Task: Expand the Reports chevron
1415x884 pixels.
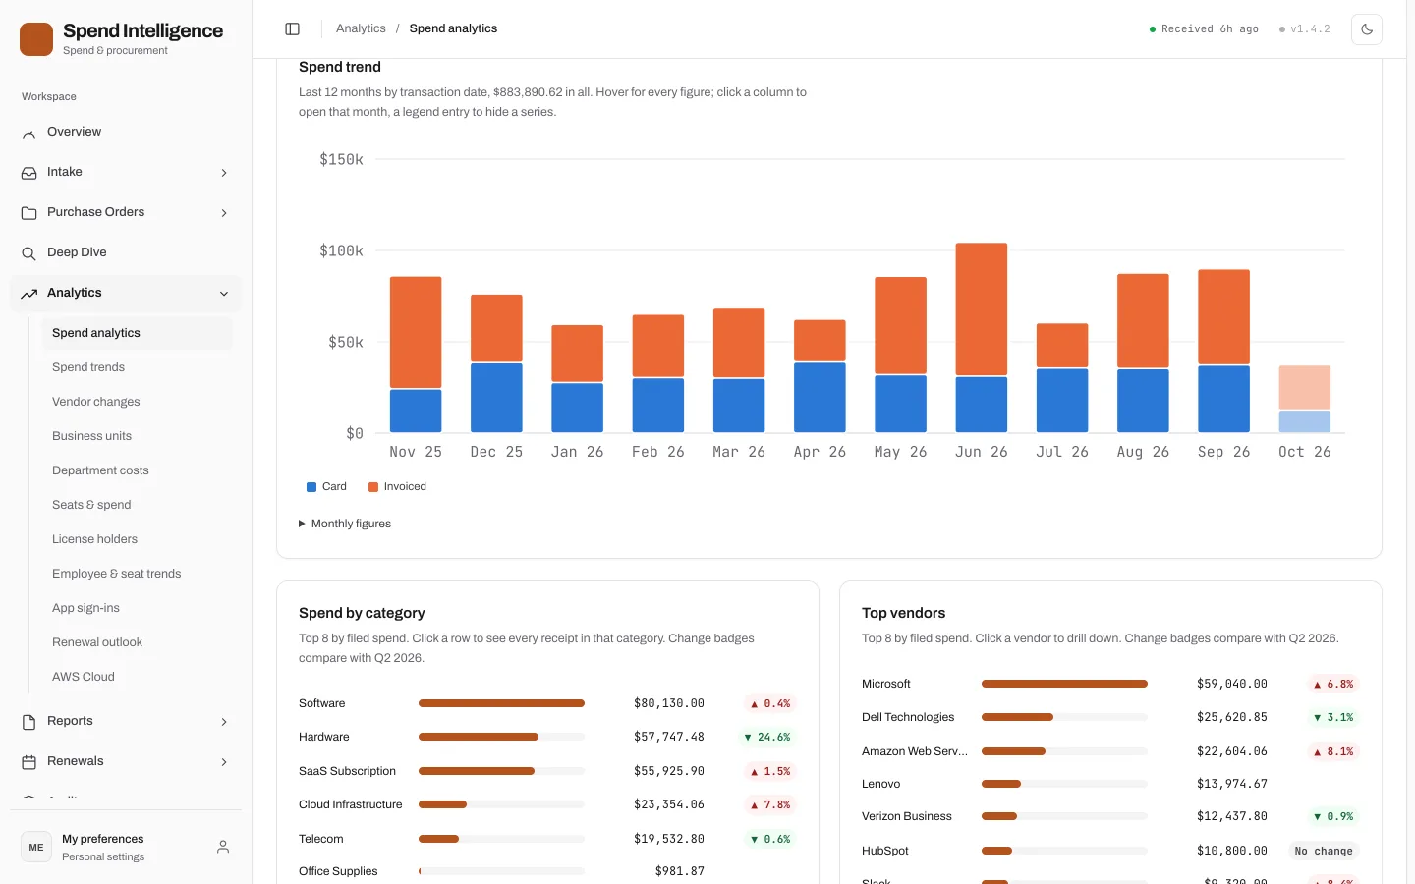Action: 224,722
